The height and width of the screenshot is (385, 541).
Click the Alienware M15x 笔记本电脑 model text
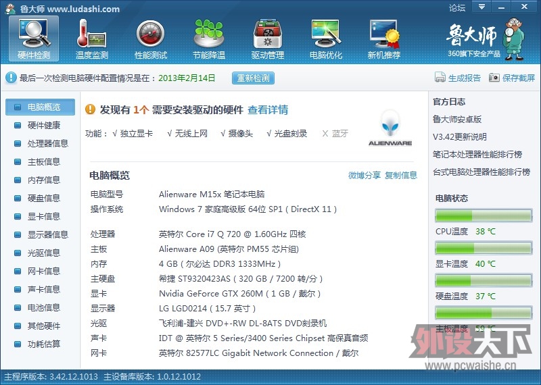coord(212,195)
